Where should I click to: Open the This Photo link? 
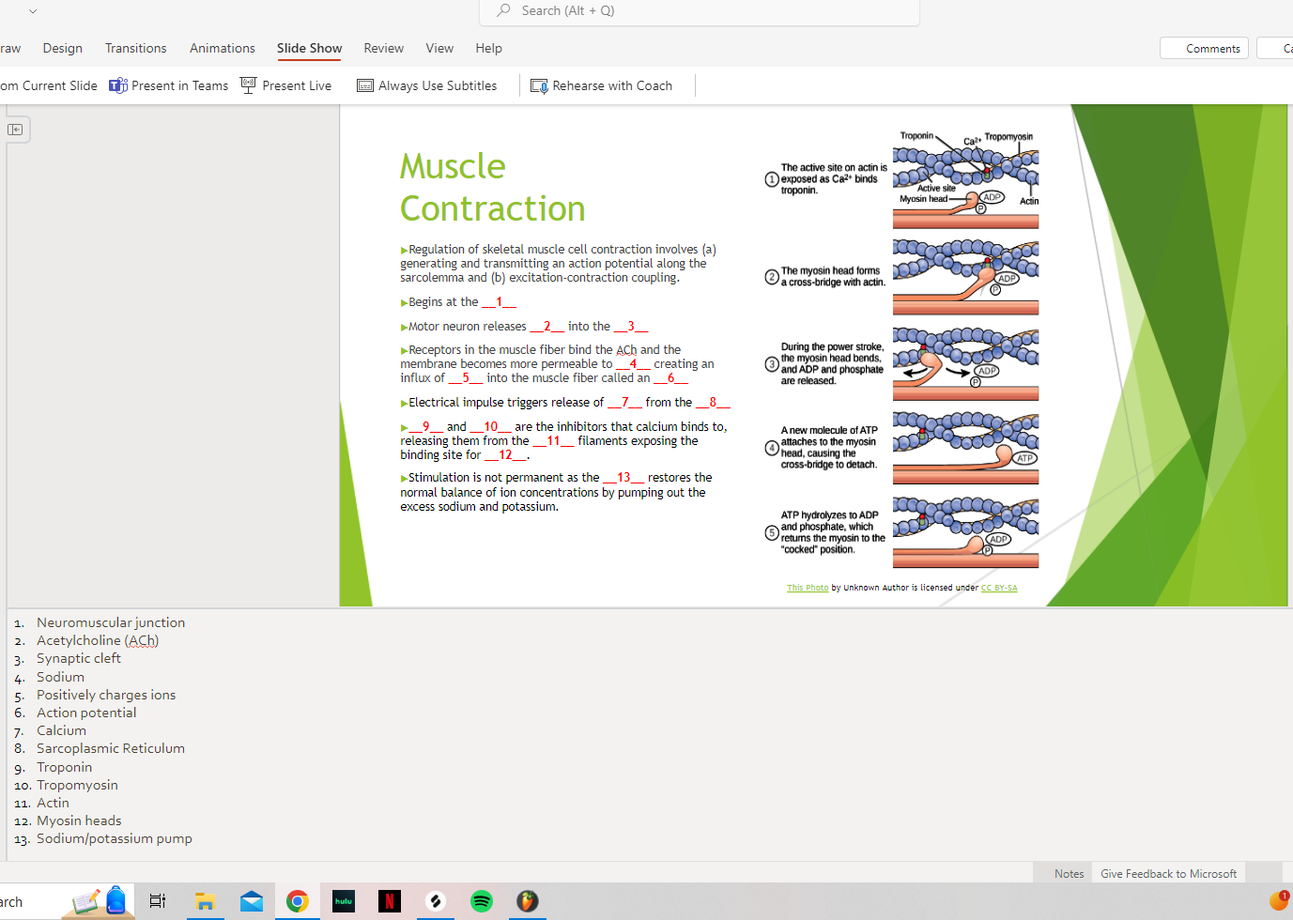click(808, 588)
